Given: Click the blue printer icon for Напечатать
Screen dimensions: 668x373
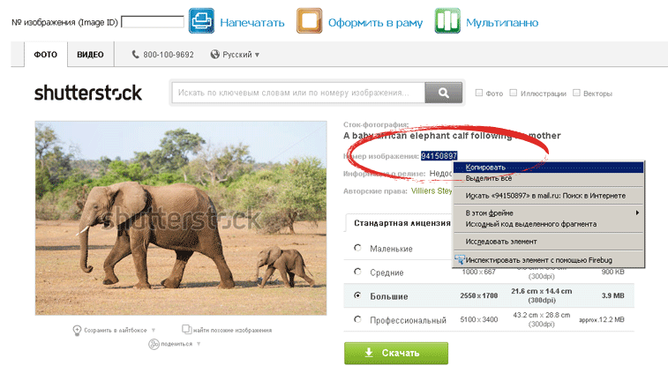Looking at the screenshot, I should pyautogui.click(x=201, y=21).
